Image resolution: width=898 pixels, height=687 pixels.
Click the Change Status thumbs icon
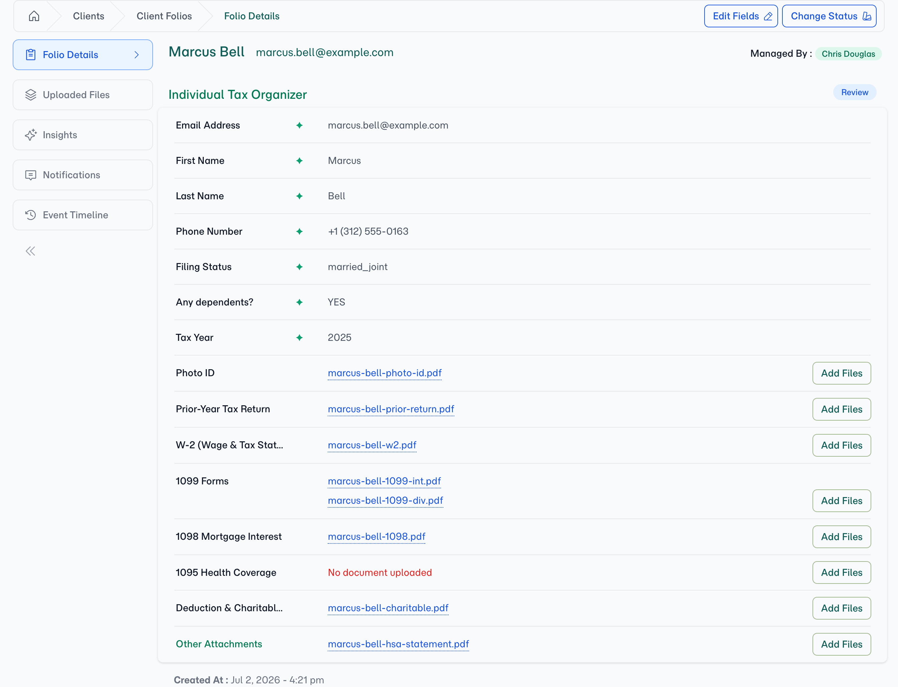[867, 16]
